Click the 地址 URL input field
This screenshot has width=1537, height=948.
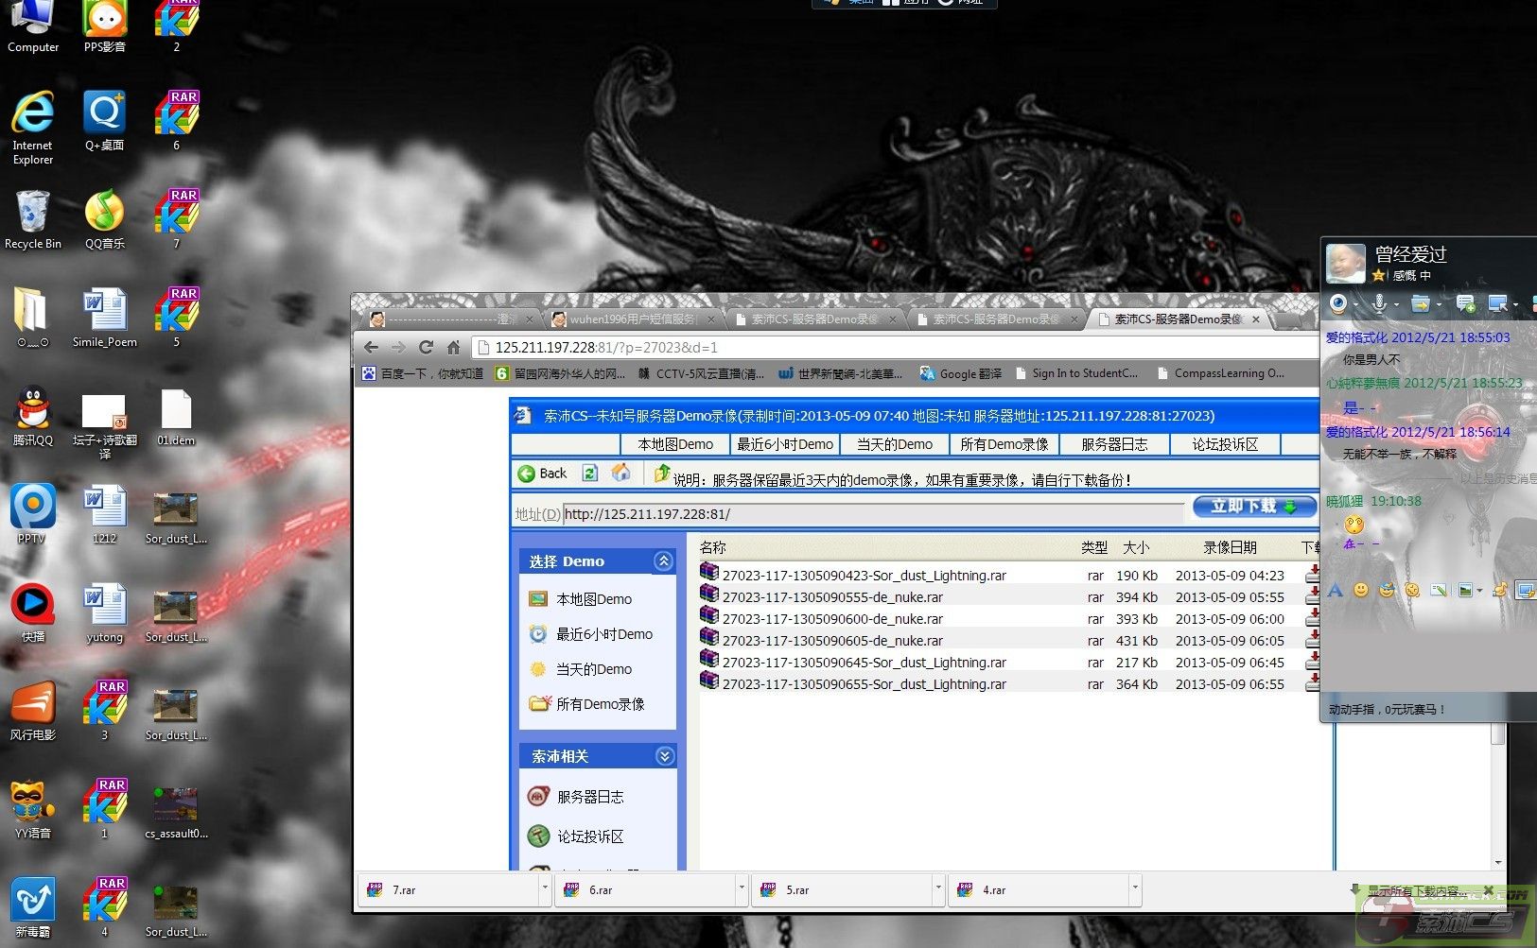[x=870, y=514]
